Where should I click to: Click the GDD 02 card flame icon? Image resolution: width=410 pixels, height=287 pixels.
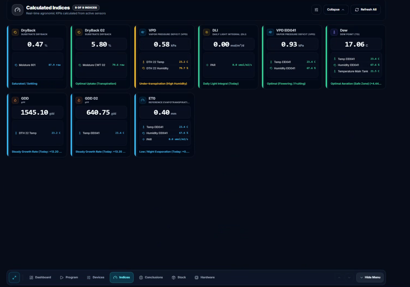click(79, 100)
